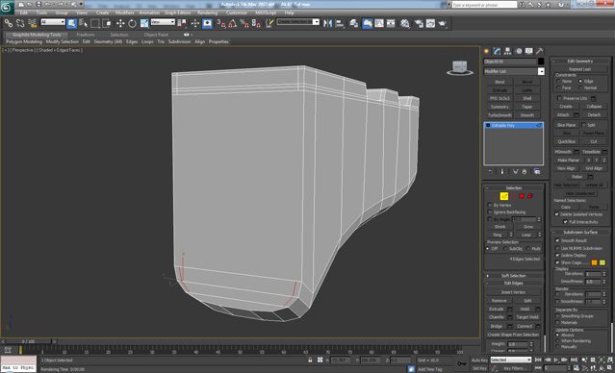Image resolution: width=615 pixels, height=373 pixels.
Task: Open the Customize menu
Action: tap(236, 12)
